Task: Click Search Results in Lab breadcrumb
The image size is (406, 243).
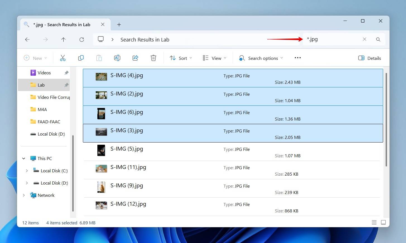Action: [145, 40]
